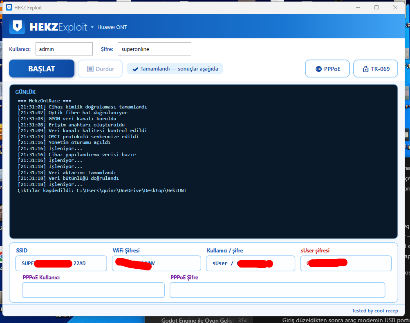Click the Kullanıcı / şifre result field
Viewport: 410px width, 323px height.
[x=251, y=263]
